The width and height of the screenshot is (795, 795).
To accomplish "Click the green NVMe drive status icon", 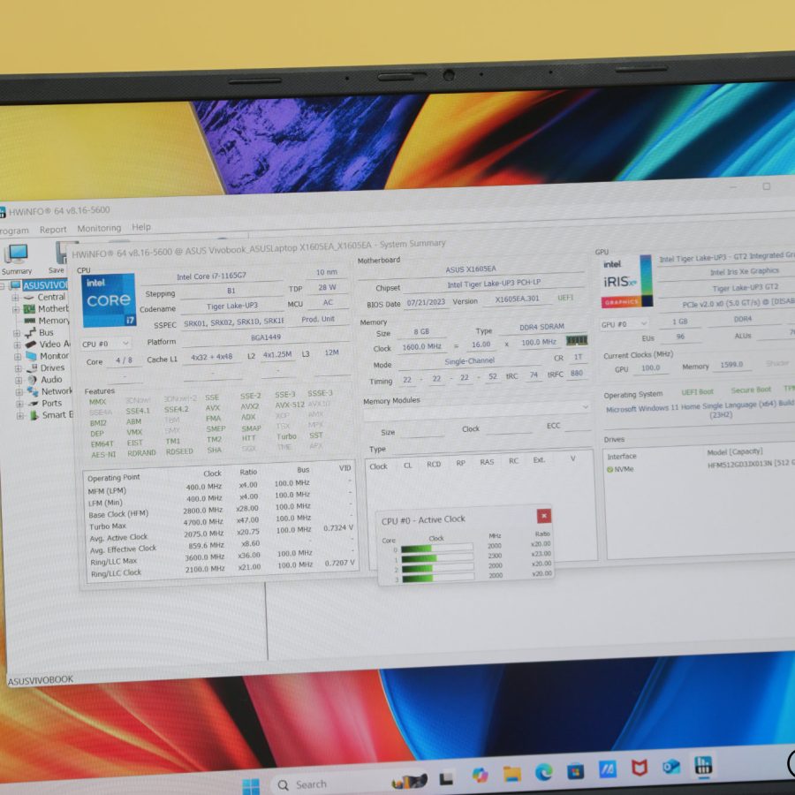I will point(609,470).
